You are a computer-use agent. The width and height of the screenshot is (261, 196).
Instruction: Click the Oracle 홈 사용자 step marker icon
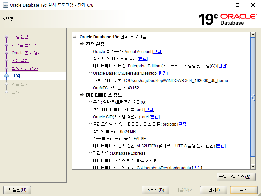click(x=7, y=53)
